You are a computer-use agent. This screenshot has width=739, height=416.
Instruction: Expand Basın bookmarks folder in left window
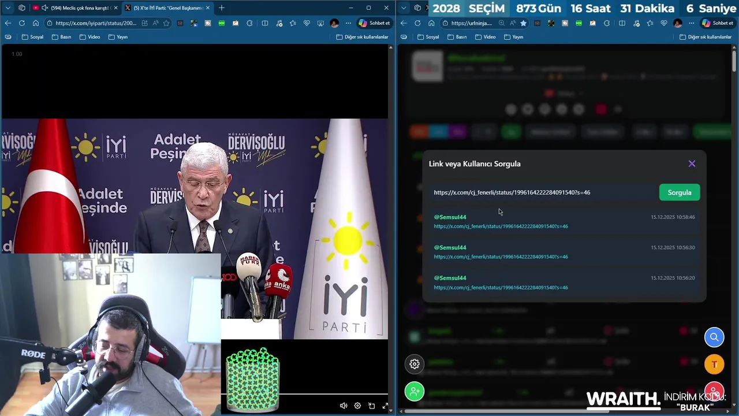[x=61, y=37]
